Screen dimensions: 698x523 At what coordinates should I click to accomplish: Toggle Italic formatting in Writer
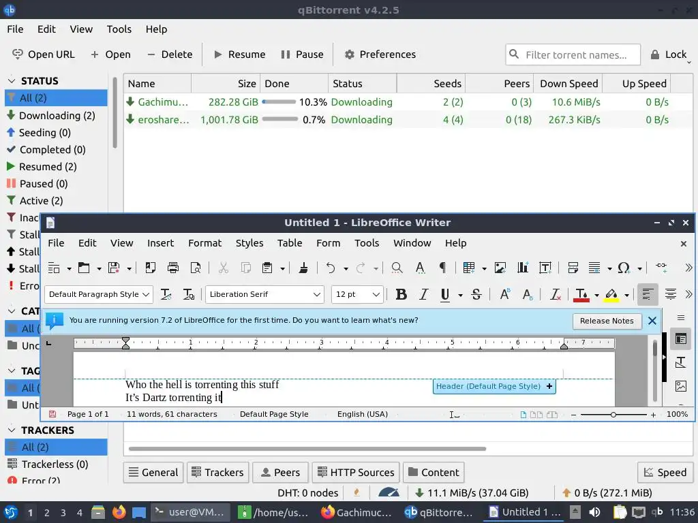point(423,294)
